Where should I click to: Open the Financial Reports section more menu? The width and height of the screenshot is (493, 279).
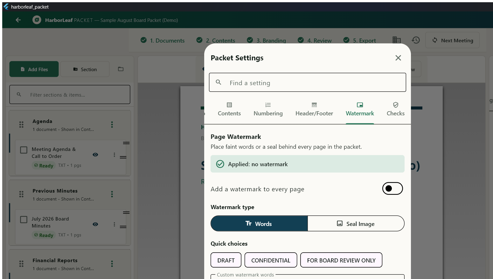[x=112, y=264]
